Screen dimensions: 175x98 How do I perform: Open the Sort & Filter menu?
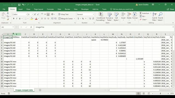click(x=154, y=17)
